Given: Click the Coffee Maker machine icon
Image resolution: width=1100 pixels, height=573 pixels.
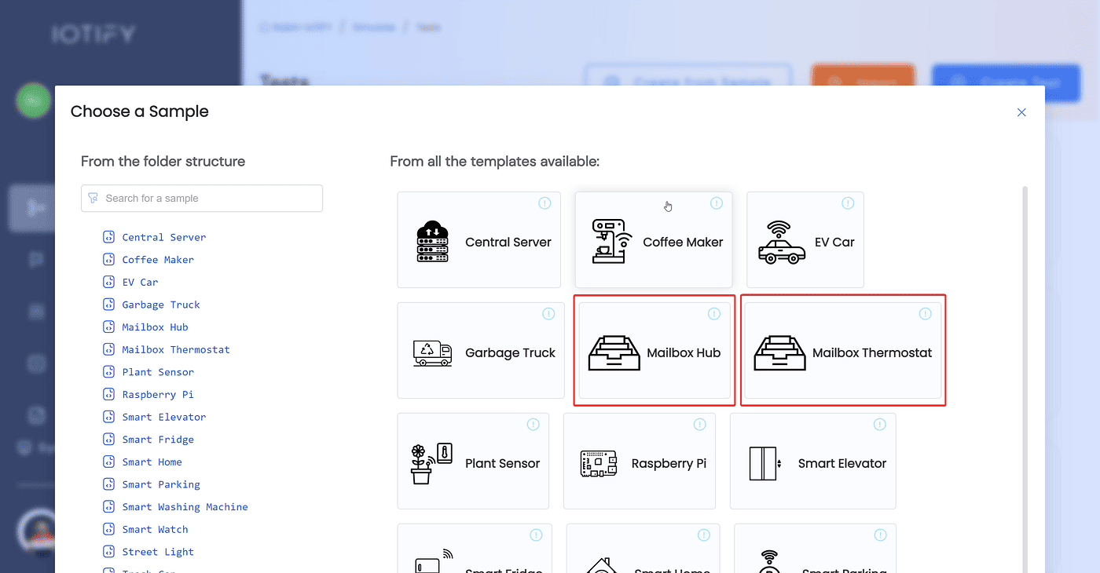Looking at the screenshot, I should pyautogui.click(x=611, y=239).
